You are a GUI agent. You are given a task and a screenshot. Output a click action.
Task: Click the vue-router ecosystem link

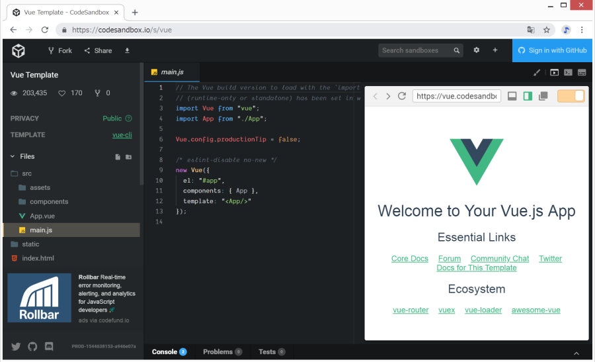point(411,310)
